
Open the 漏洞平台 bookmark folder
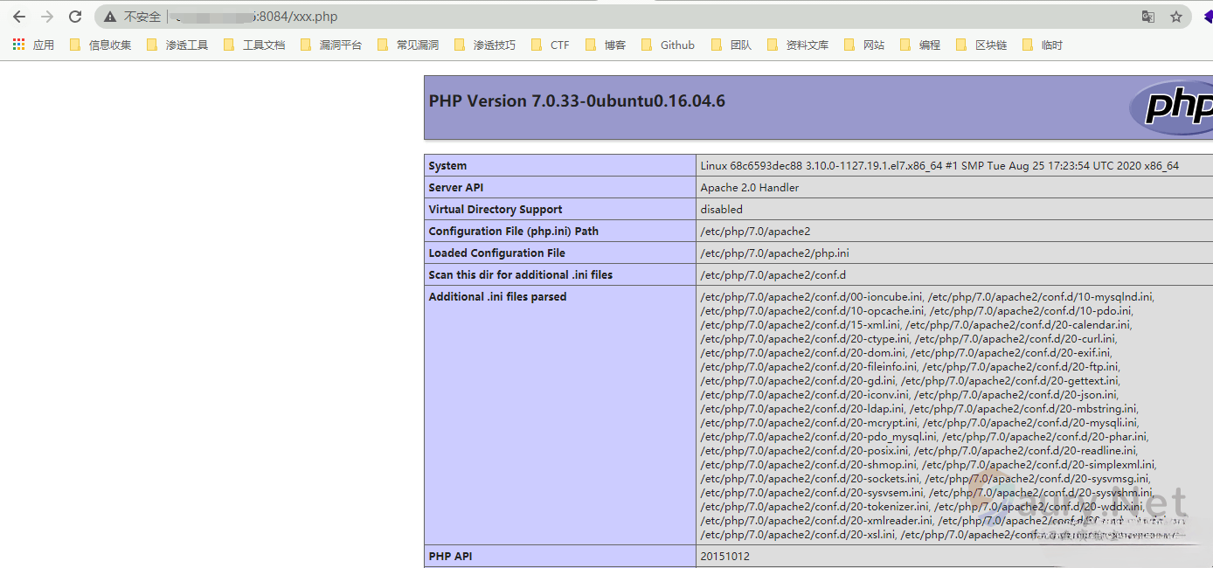(x=331, y=45)
